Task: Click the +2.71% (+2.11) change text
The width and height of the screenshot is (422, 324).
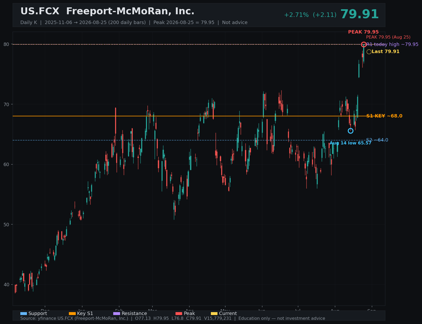Action: point(310,15)
